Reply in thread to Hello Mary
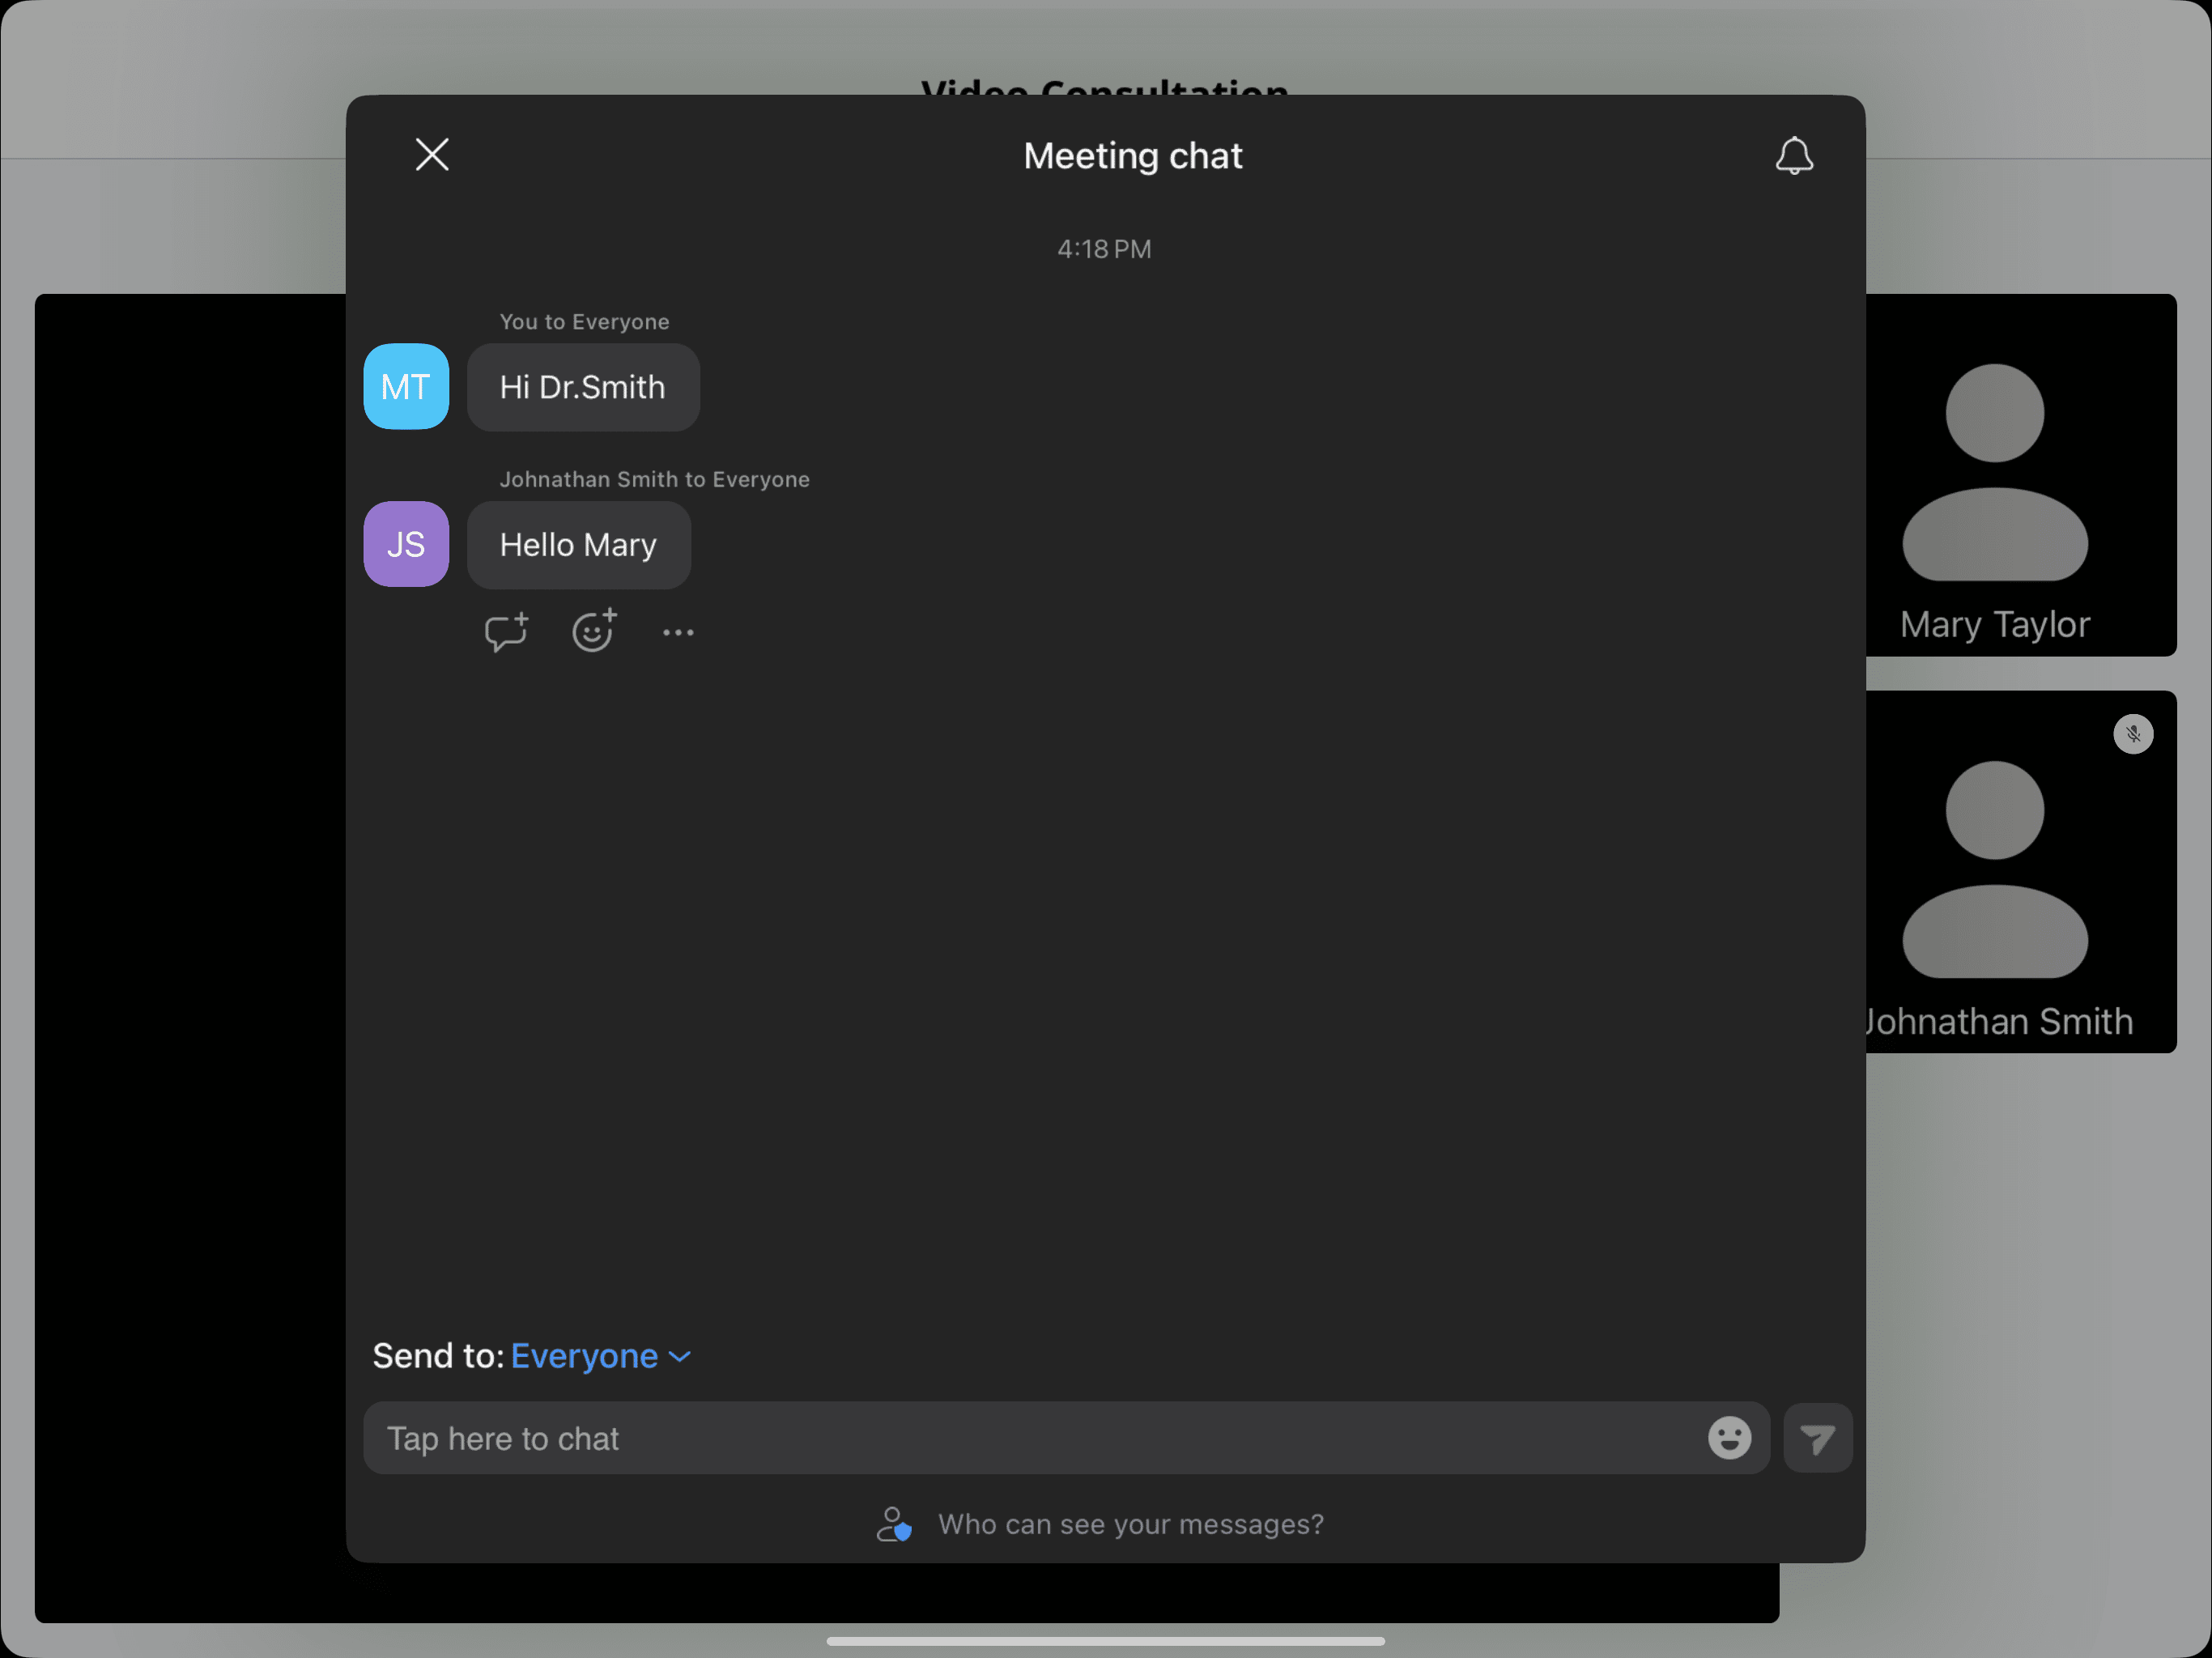This screenshot has height=1658, width=2212. click(x=505, y=632)
